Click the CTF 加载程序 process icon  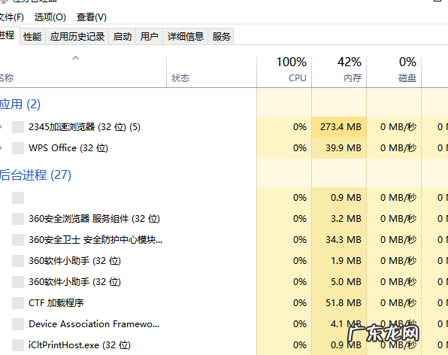coord(18,303)
